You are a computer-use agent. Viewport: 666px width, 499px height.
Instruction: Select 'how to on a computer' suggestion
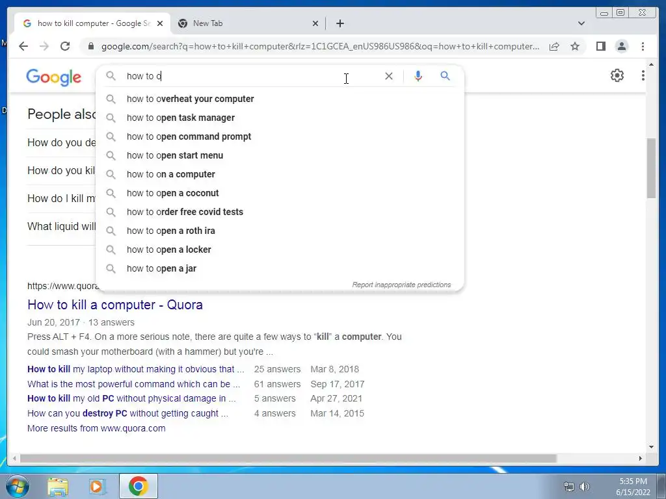click(x=280, y=174)
